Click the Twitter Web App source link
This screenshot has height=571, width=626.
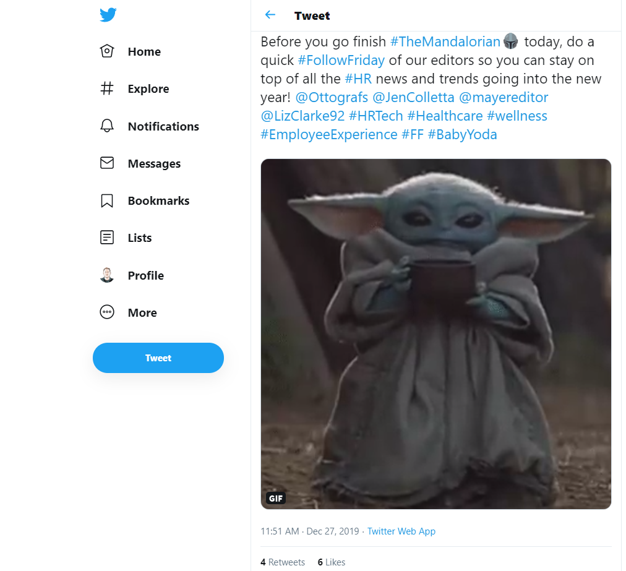pyautogui.click(x=401, y=531)
